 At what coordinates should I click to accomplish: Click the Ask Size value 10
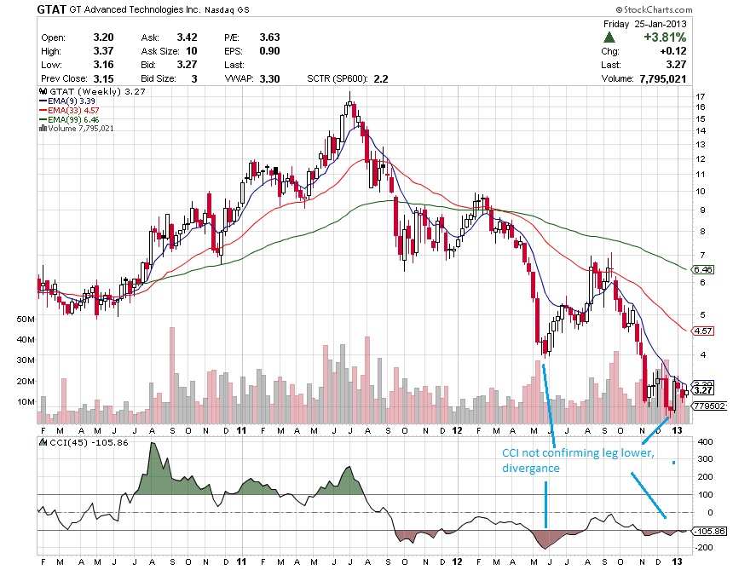[x=192, y=51]
